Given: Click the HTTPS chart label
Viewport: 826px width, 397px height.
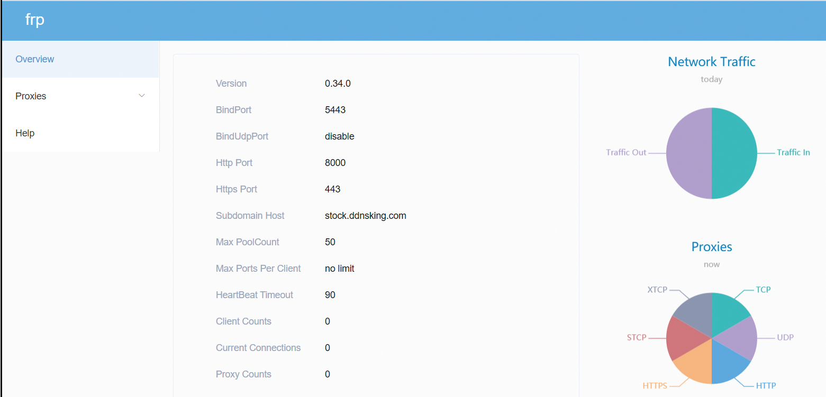Looking at the screenshot, I should click(655, 385).
